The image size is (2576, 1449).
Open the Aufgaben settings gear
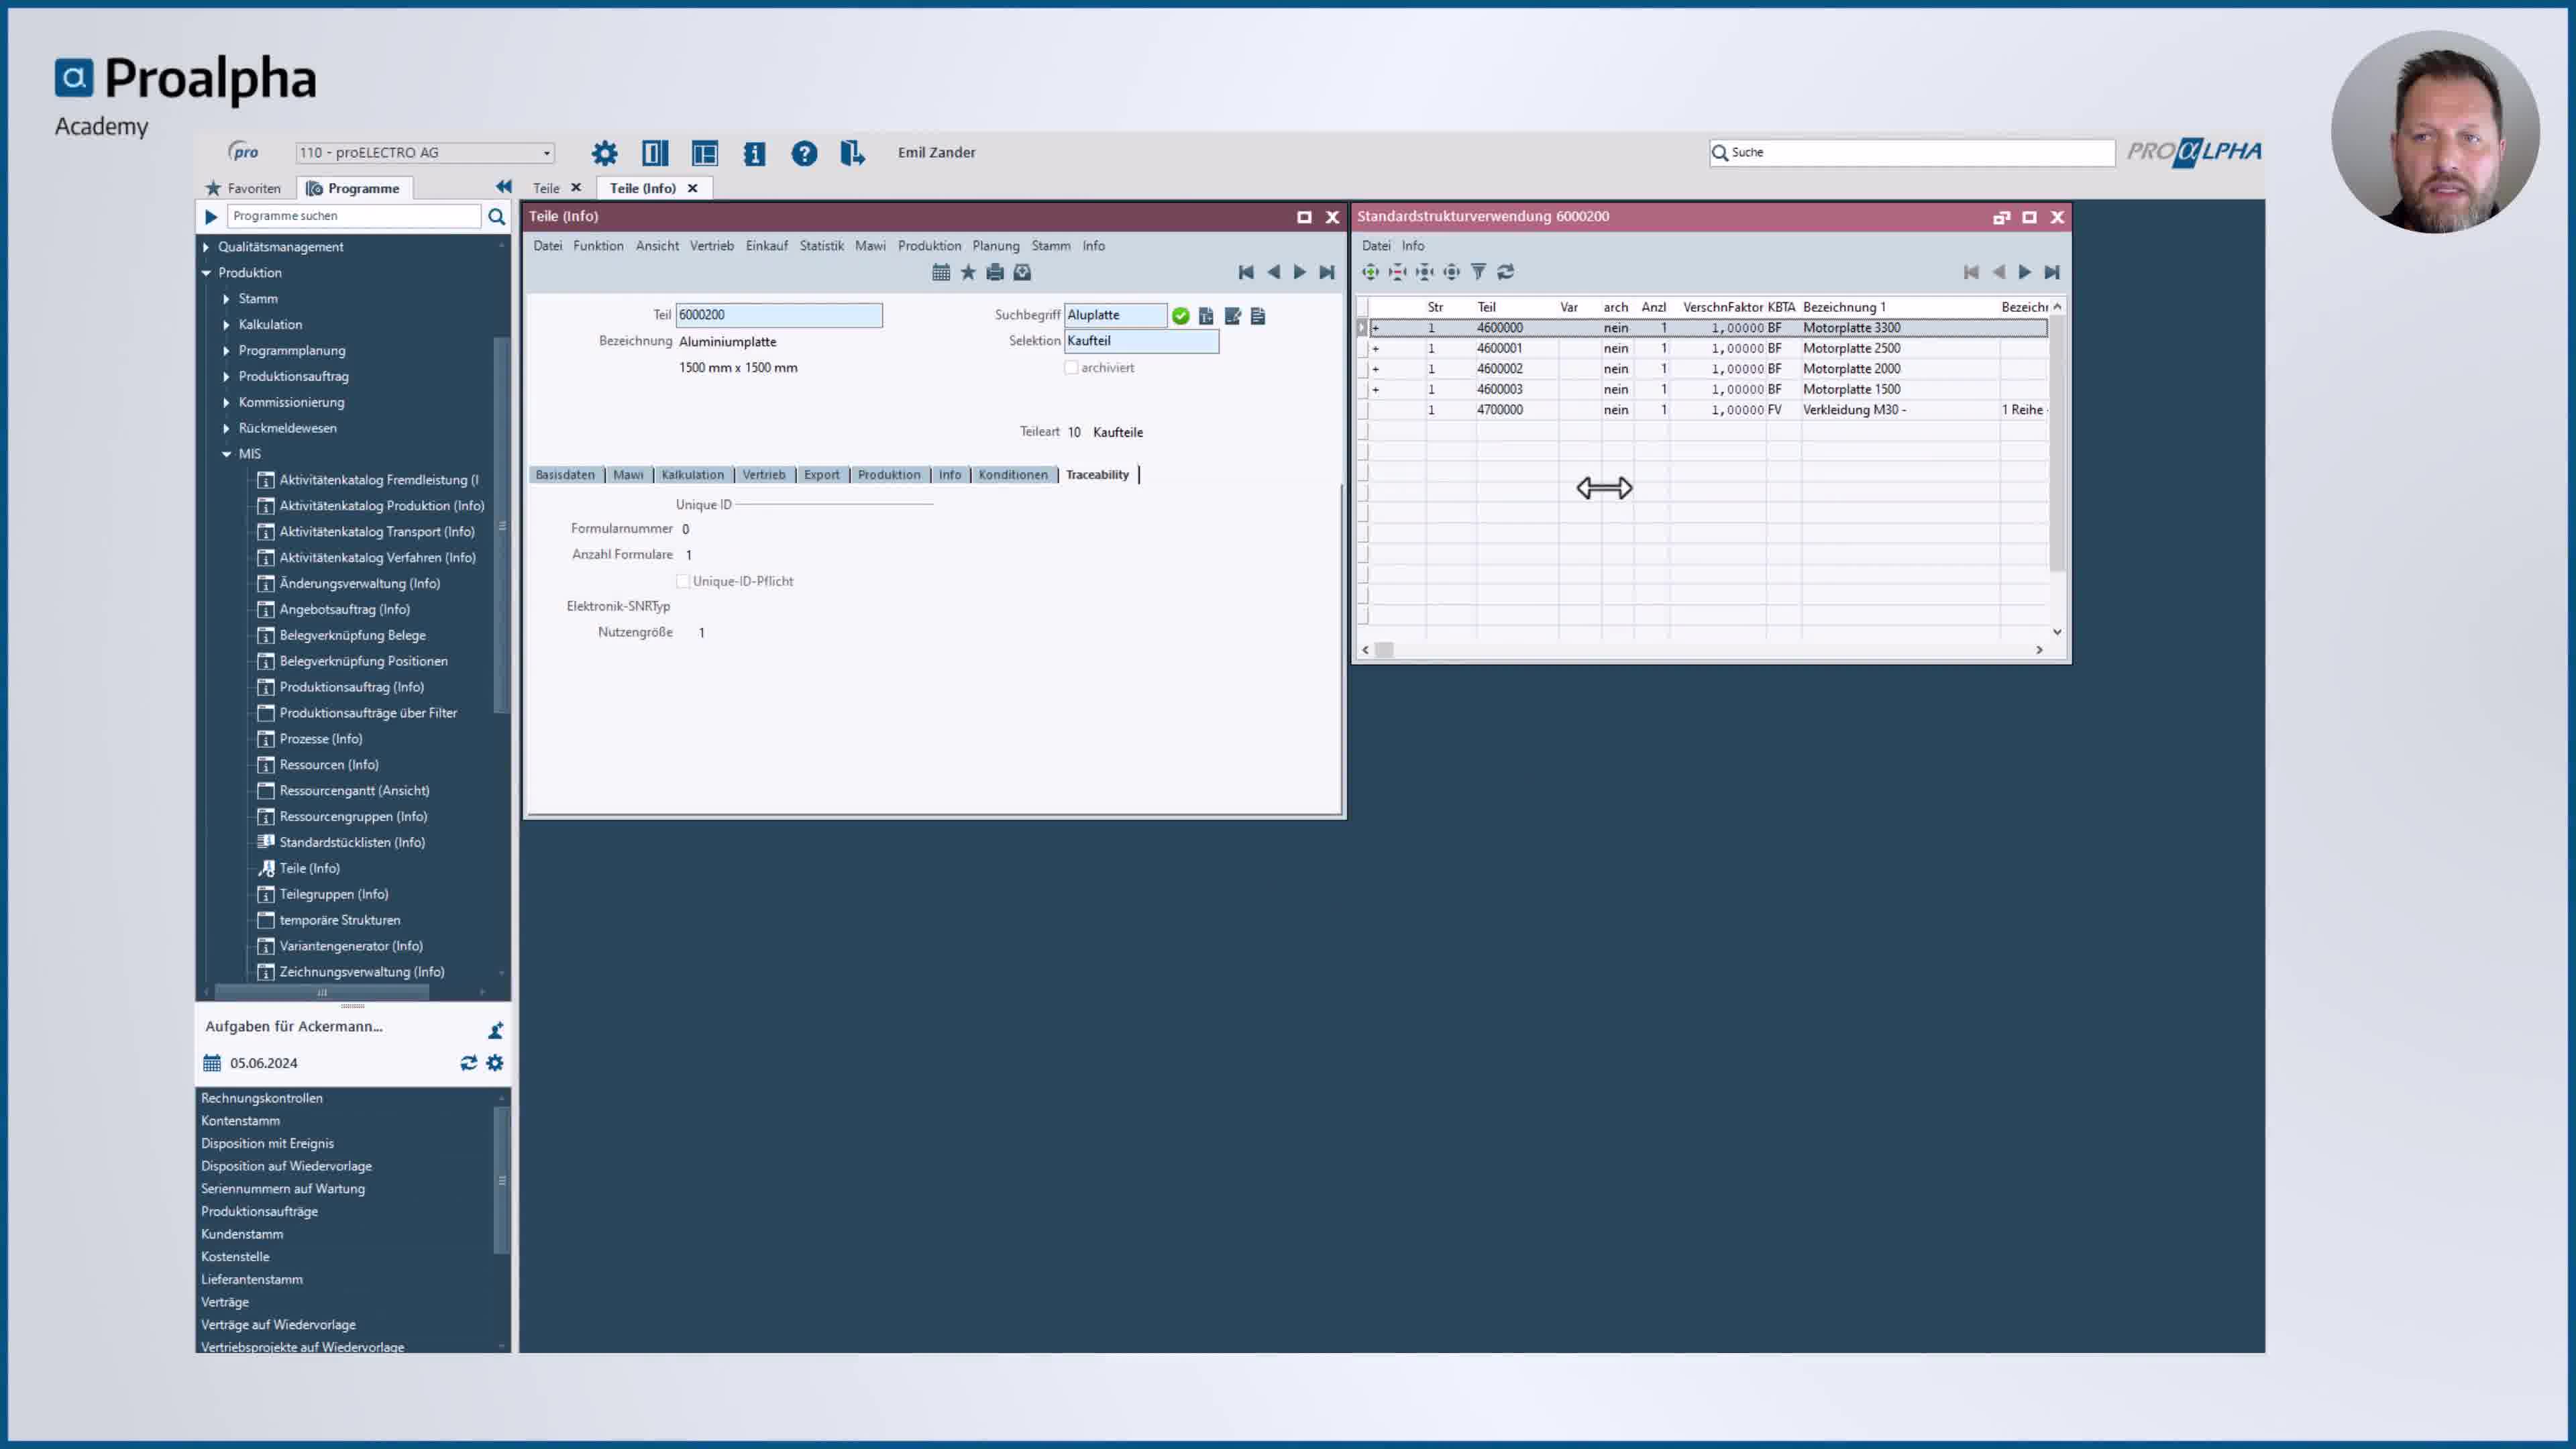pyautogui.click(x=495, y=1063)
